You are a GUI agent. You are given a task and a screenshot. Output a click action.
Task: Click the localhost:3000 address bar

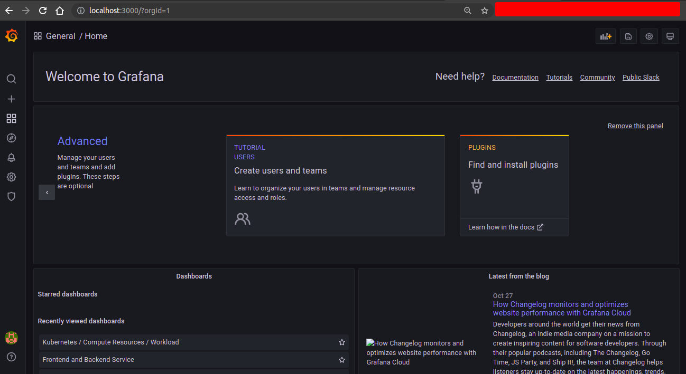282,11
